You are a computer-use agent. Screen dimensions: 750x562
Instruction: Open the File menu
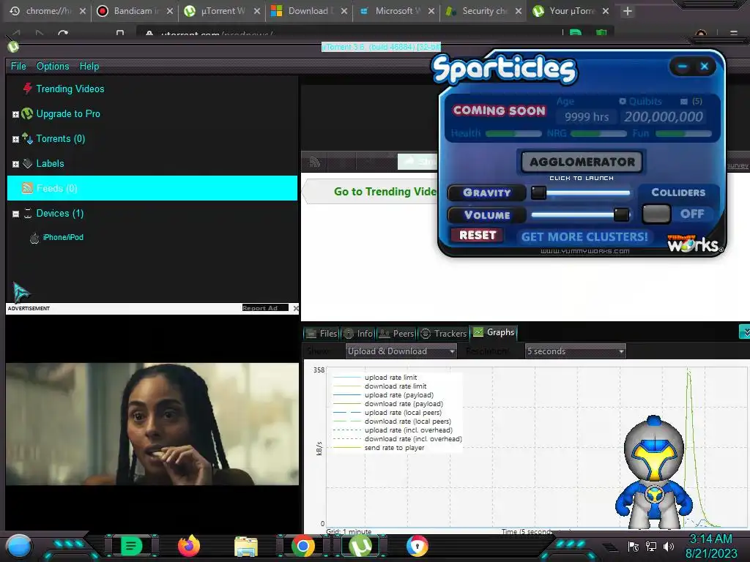point(18,66)
